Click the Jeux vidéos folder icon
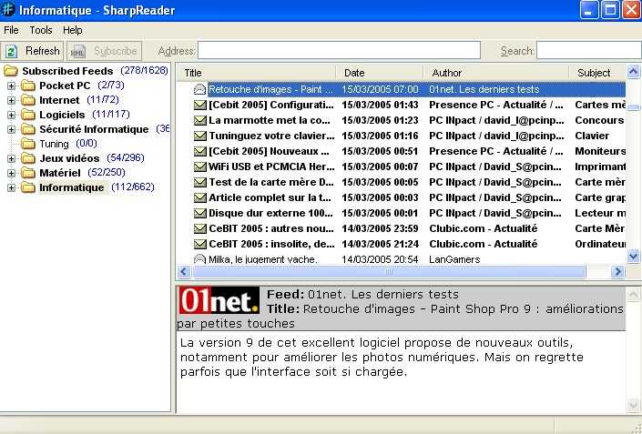642x434 pixels. pos(28,158)
